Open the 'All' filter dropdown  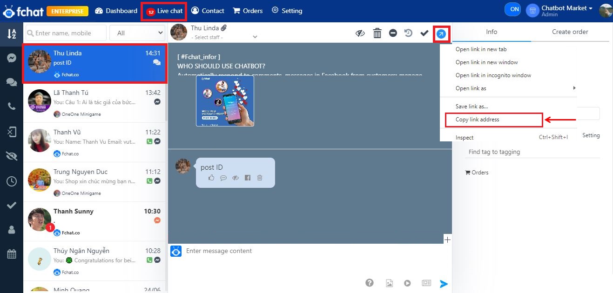[137, 33]
